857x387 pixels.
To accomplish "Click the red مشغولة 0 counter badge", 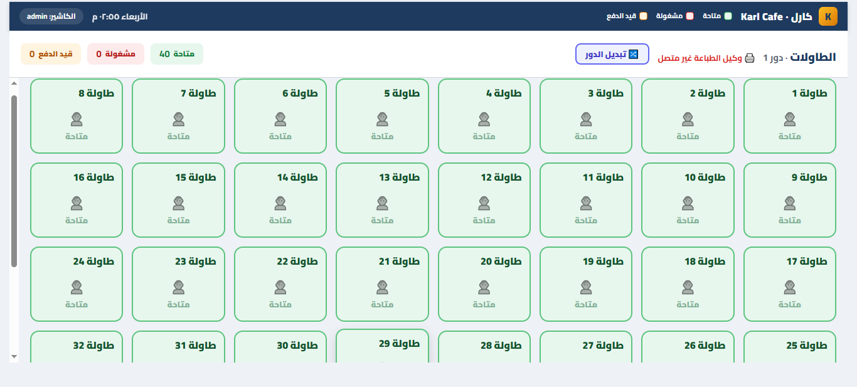I will (x=116, y=54).
